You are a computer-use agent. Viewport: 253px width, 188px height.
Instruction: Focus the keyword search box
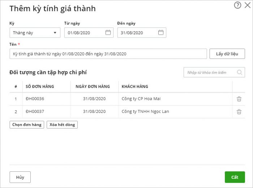pos(210,72)
